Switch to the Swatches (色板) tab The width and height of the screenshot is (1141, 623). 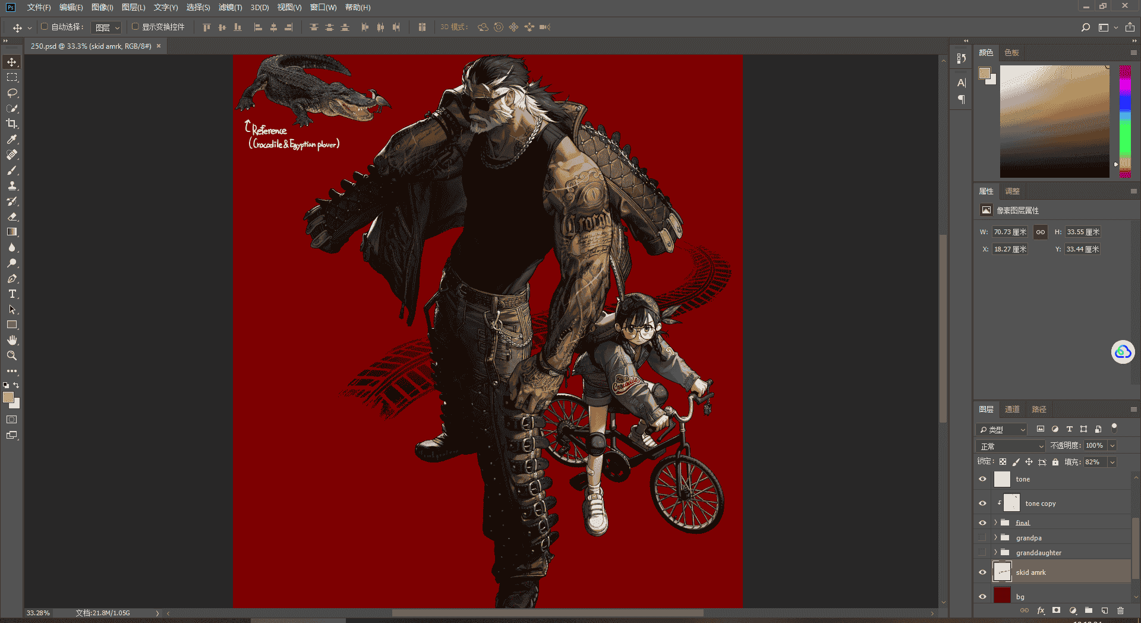[x=1011, y=52]
